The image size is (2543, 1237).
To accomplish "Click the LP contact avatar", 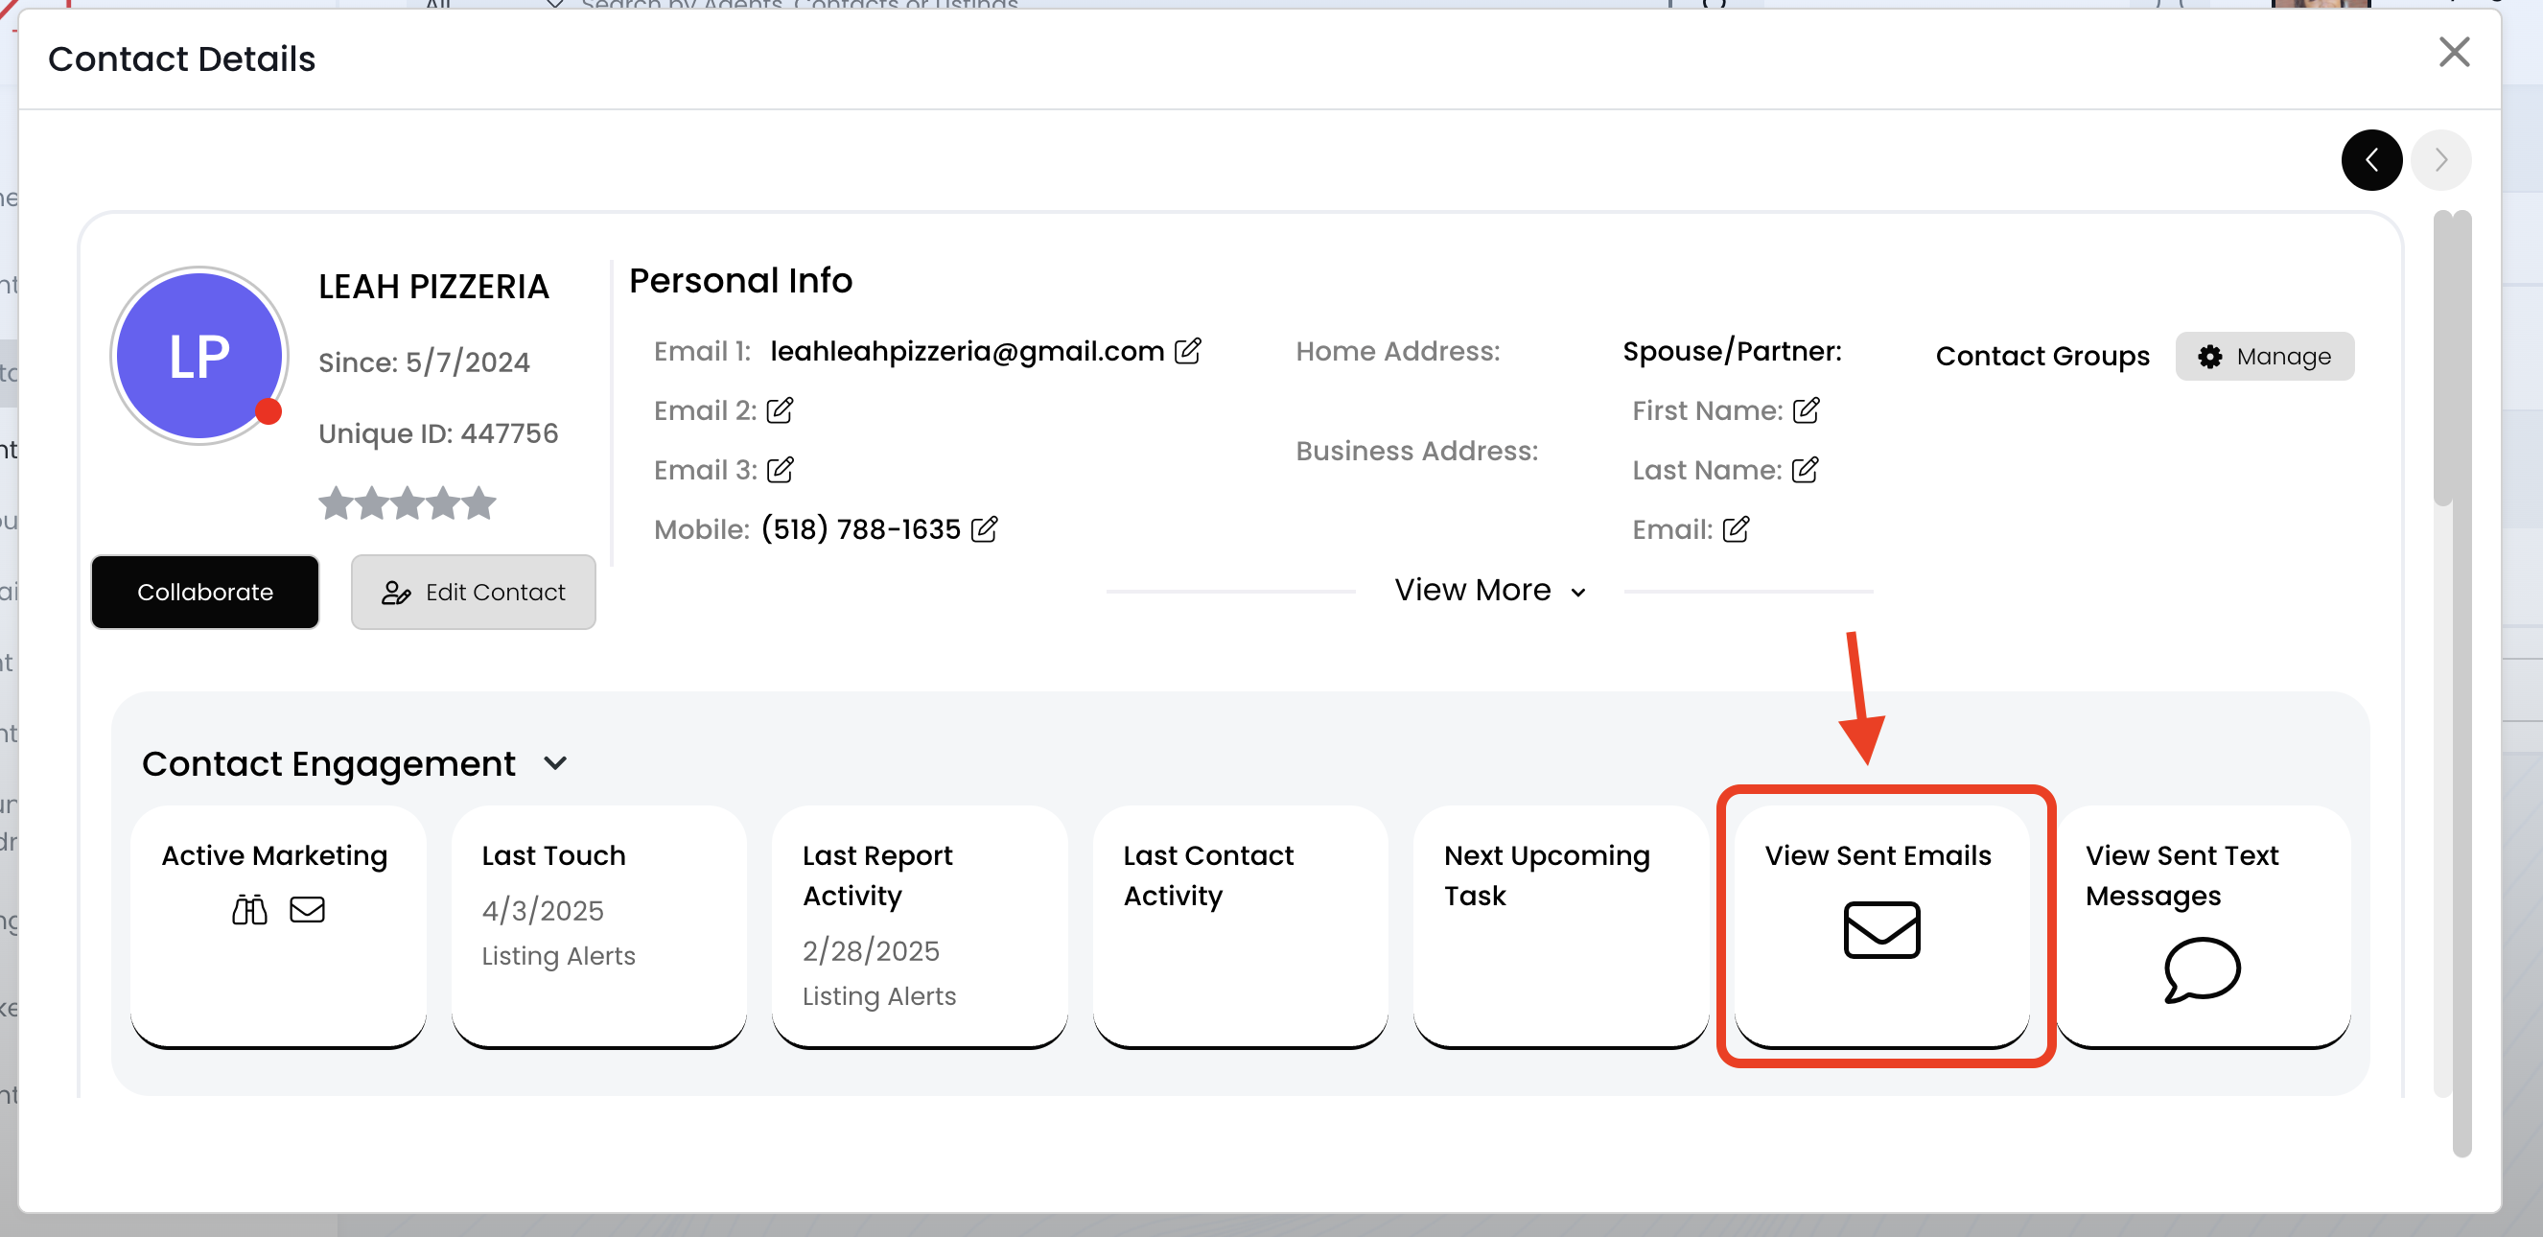I will pos(199,356).
